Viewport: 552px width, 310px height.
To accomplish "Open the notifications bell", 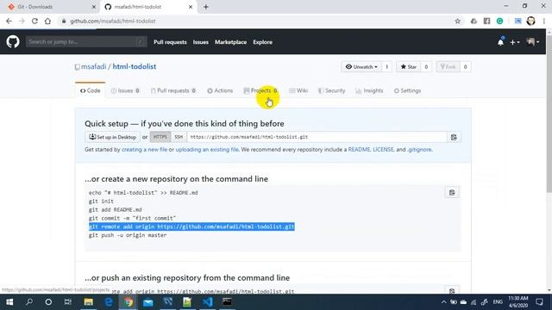I will click(x=500, y=42).
